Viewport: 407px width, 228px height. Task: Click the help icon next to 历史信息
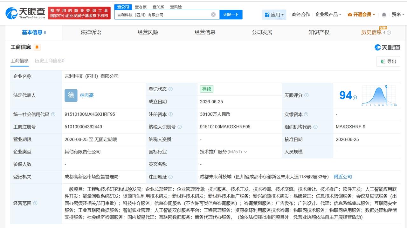[x=389, y=33]
